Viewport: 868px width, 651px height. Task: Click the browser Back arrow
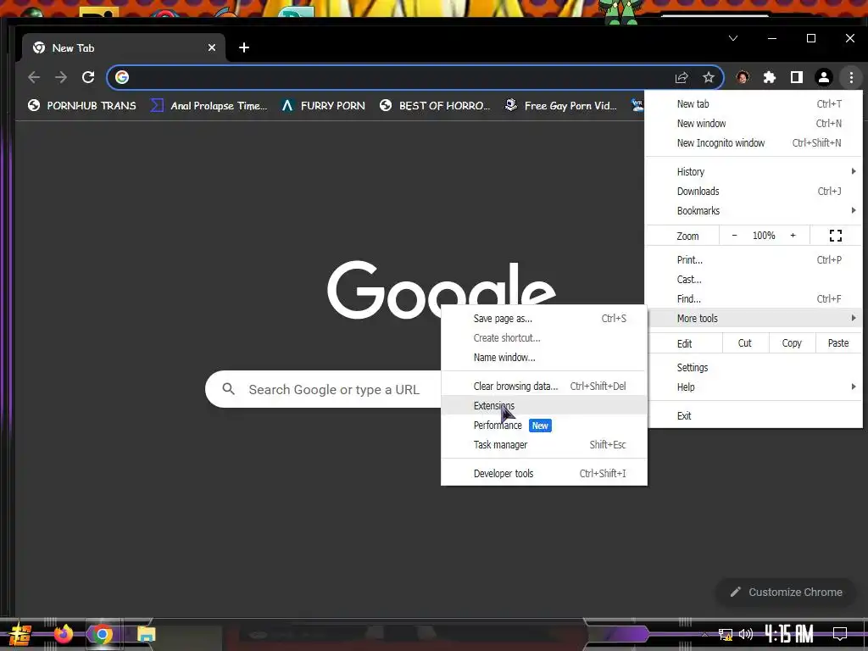coord(34,77)
